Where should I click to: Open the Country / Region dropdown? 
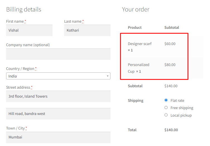[58, 76]
